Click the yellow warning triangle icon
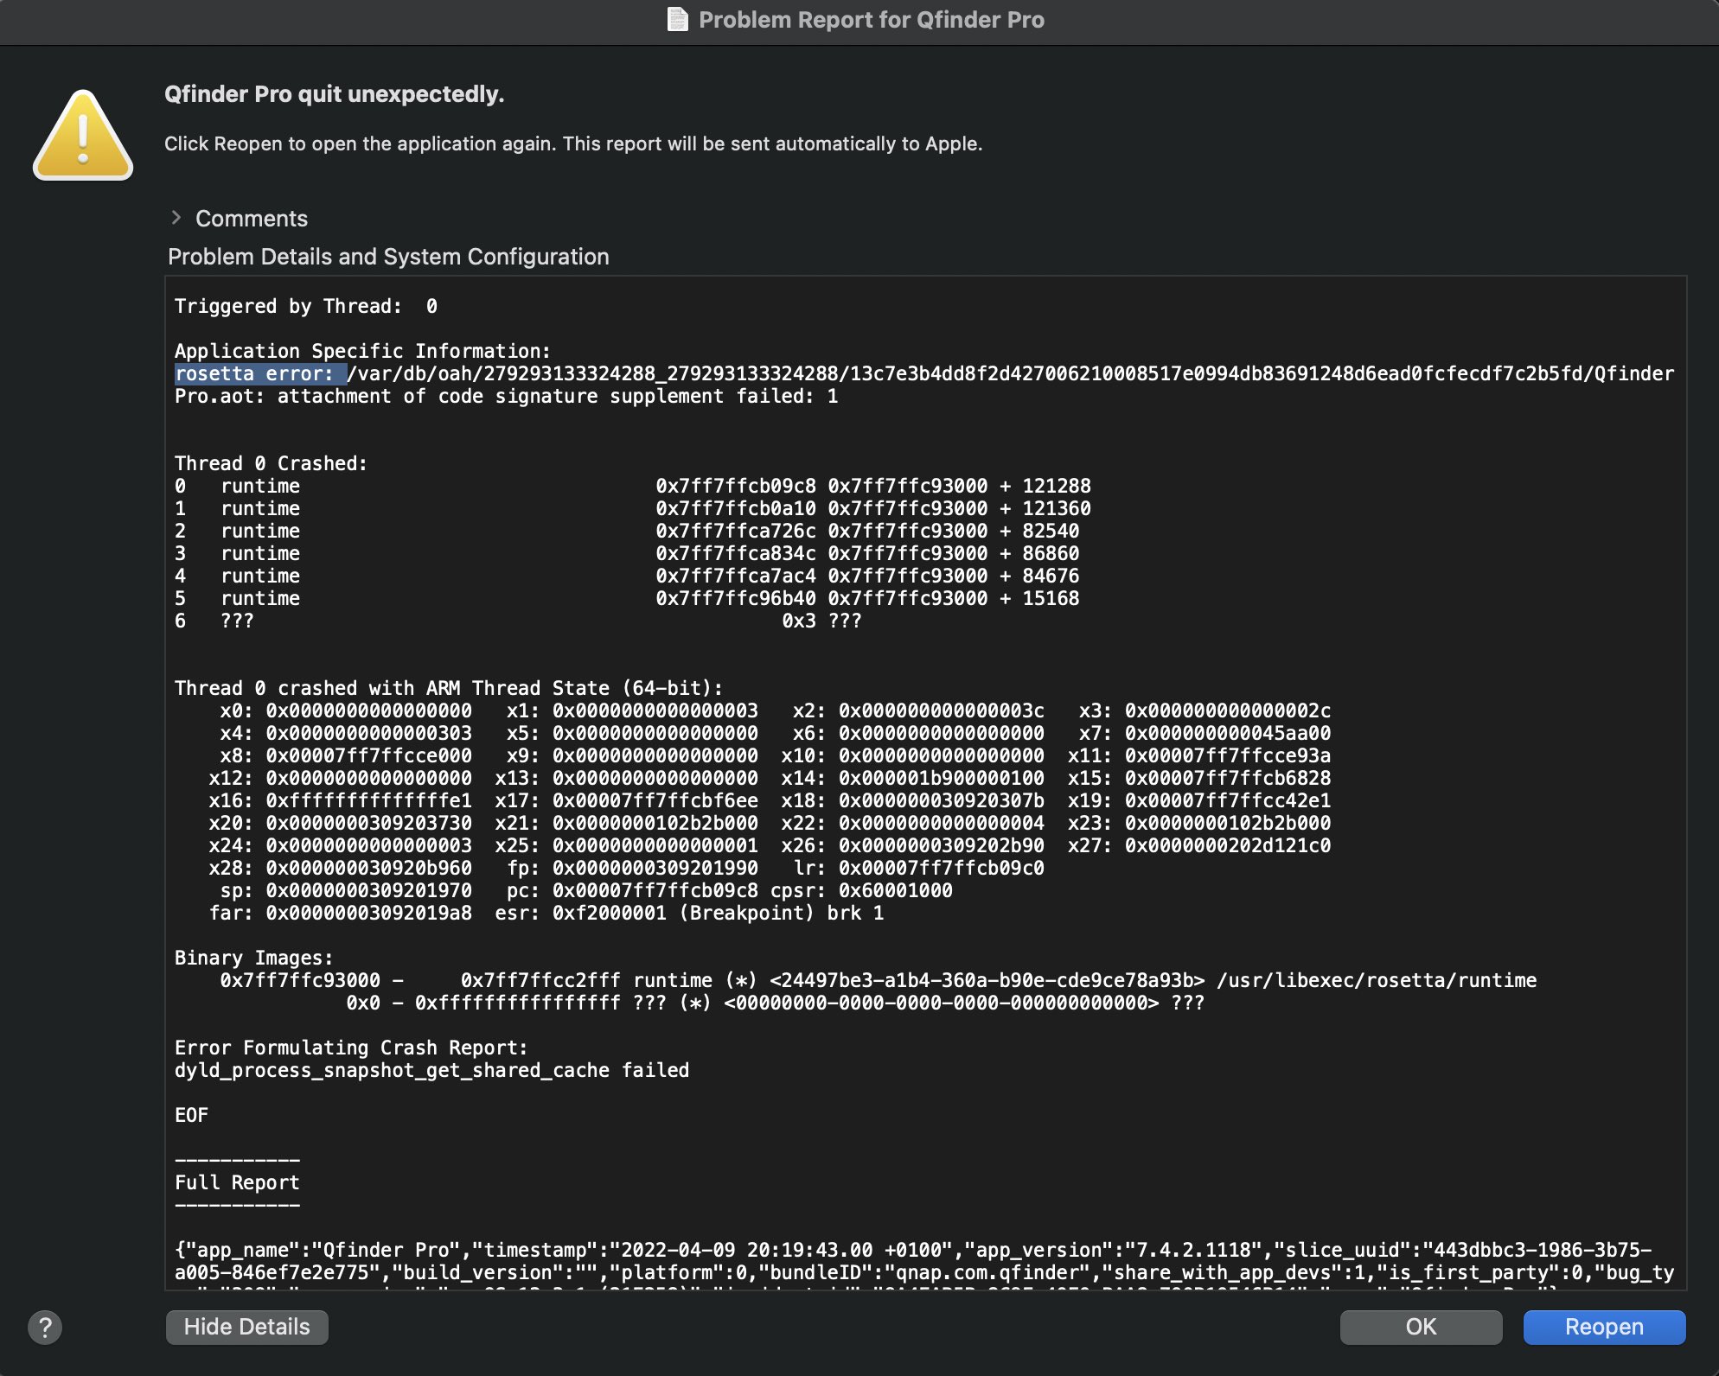 point(83,137)
